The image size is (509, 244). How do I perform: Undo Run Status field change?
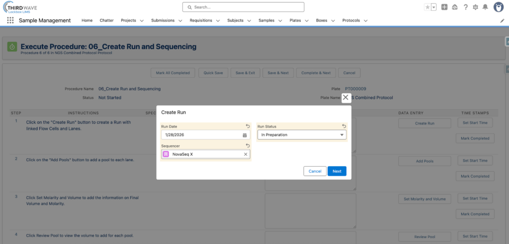(344, 126)
